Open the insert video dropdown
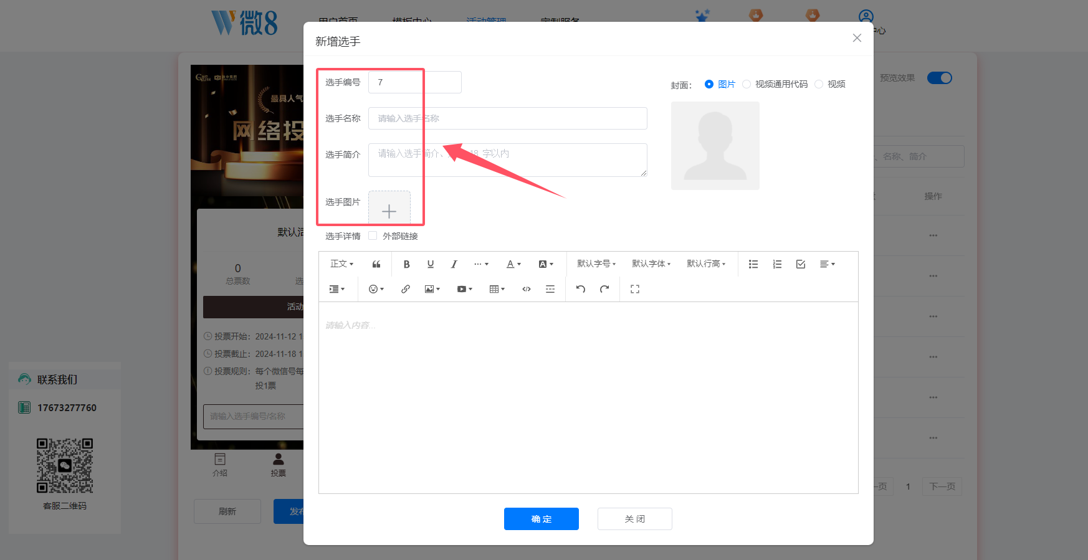The width and height of the screenshot is (1088, 560). [x=465, y=289]
